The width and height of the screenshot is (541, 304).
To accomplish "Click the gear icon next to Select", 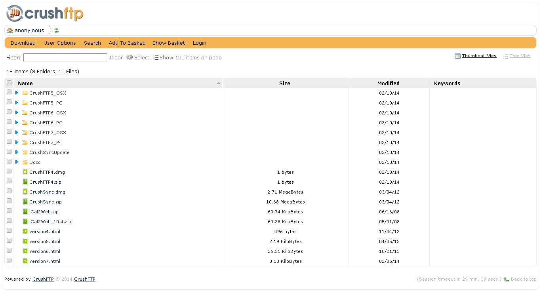I will pyautogui.click(x=130, y=57).
